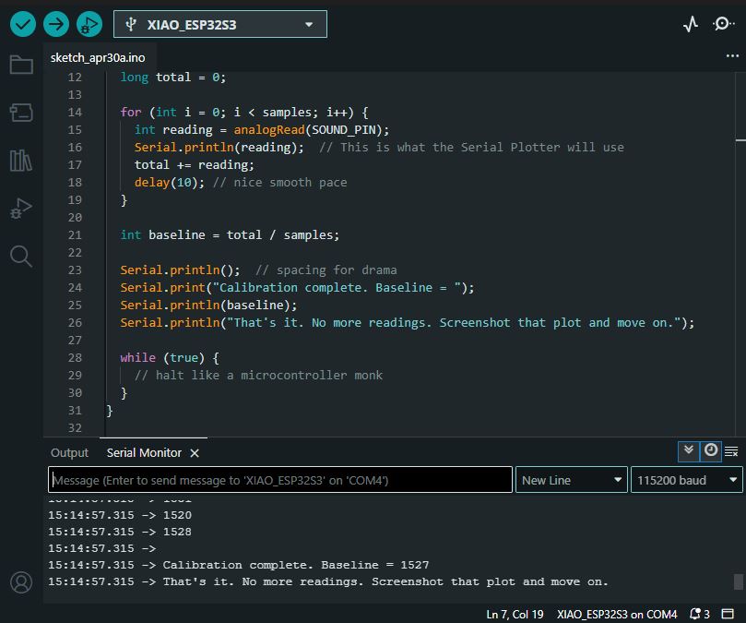746x623 pixels.
Task: Upload sketch with the arrow button
Action: pos(56,24)
